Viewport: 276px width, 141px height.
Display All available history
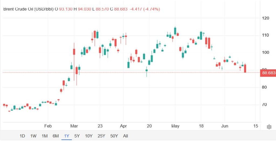click(x=126, y=136)
